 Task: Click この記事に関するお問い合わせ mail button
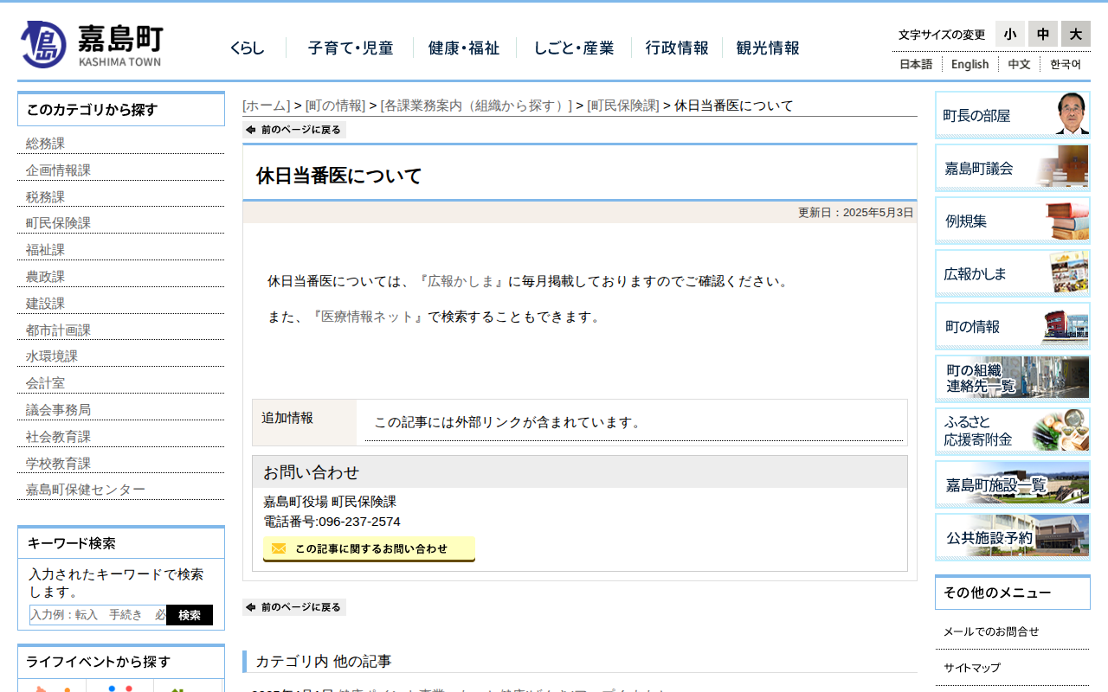[x=369, y=548]
